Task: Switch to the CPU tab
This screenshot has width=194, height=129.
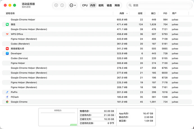Action: pyautogui.click(x=85, y=5)
